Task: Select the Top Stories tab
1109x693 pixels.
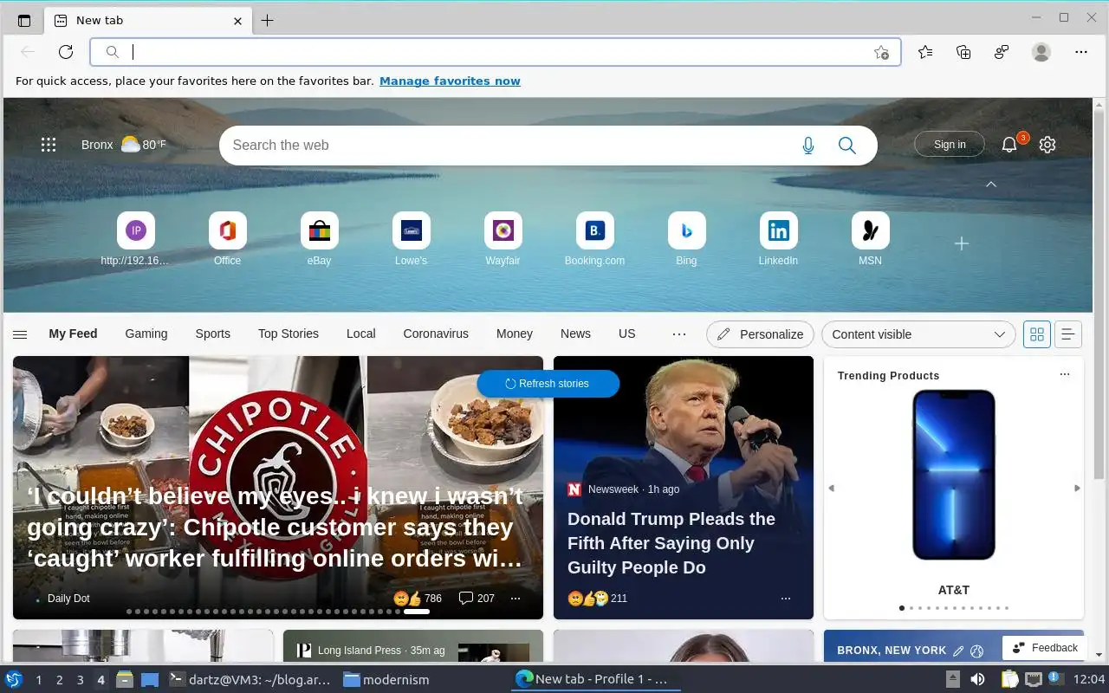Action: [x=289, y=334]
